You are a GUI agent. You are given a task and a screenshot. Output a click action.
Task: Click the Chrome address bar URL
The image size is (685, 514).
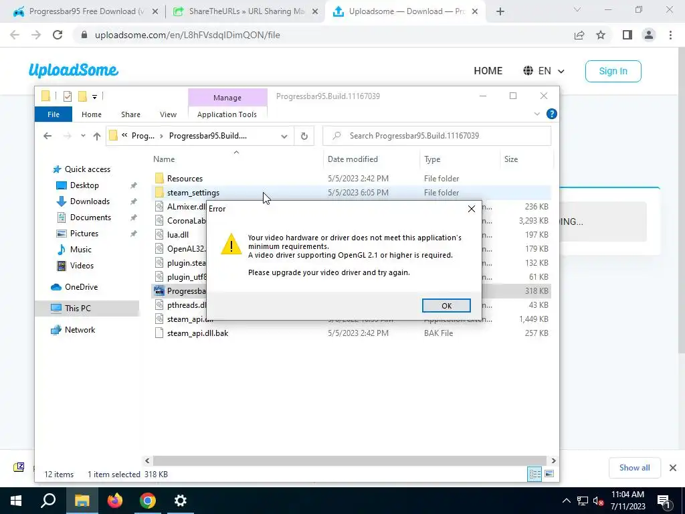[187, 35]
